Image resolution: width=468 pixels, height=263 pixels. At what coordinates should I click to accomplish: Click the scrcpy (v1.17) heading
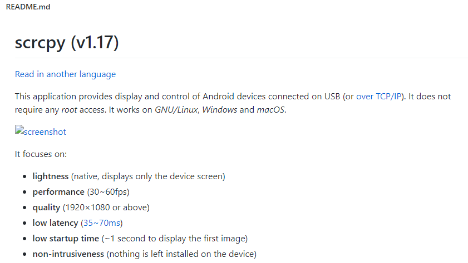click(67, 42)
